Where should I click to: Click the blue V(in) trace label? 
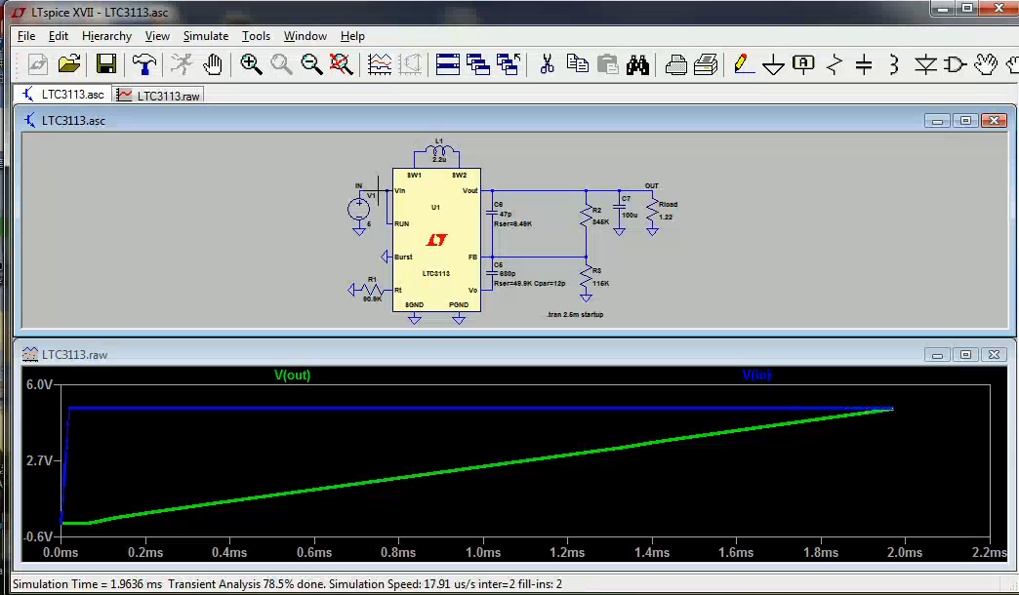point(756,375)
